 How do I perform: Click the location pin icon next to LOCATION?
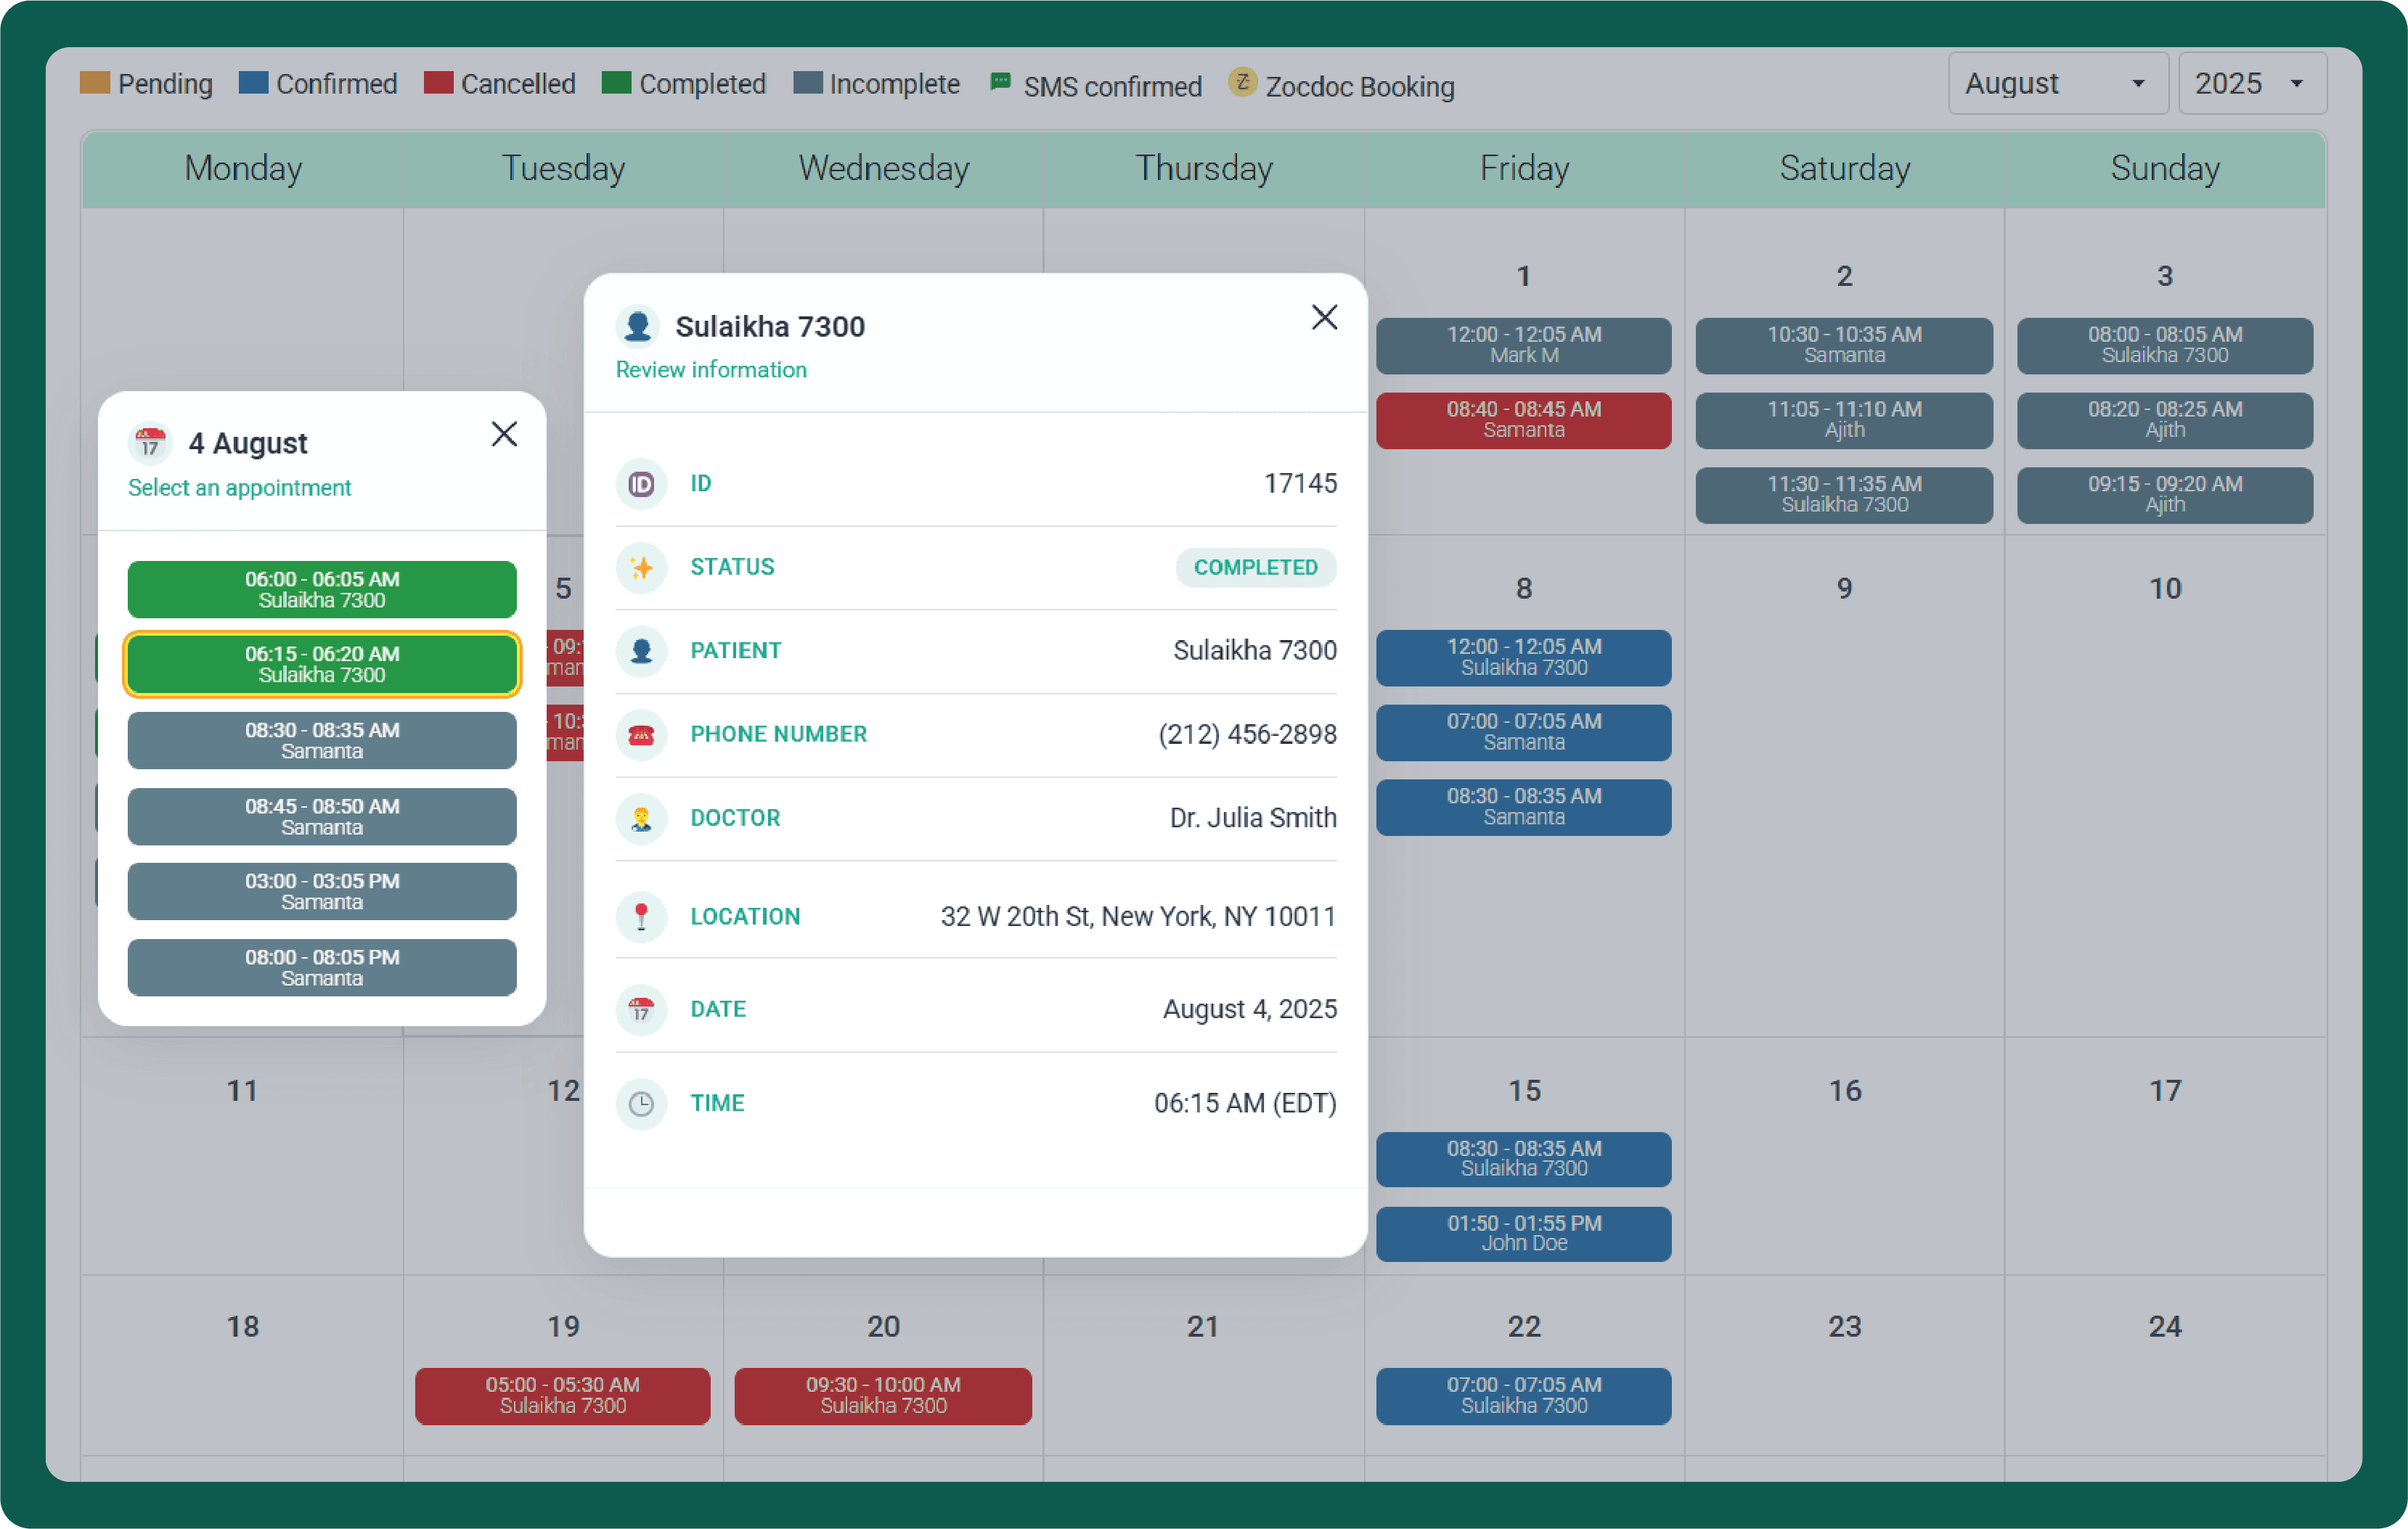click(x=641, y=917)
